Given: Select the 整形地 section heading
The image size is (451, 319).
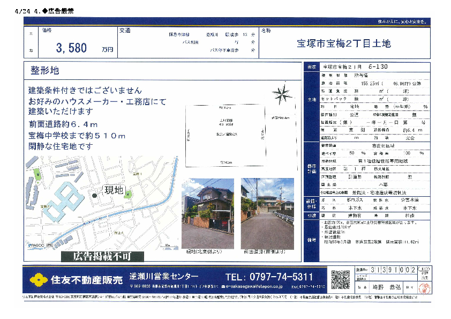Looking at the screenshot, I should tap(44, 70).
